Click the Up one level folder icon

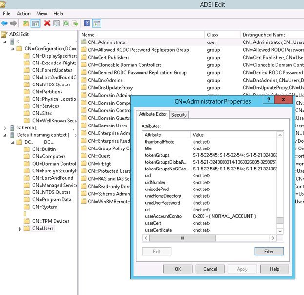click(26, 23)
